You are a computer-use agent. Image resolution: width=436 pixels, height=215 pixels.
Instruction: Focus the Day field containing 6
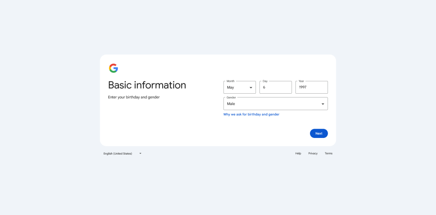[275, 87]
